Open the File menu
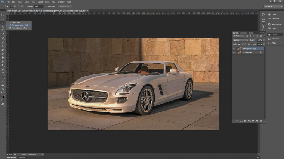 8,2
